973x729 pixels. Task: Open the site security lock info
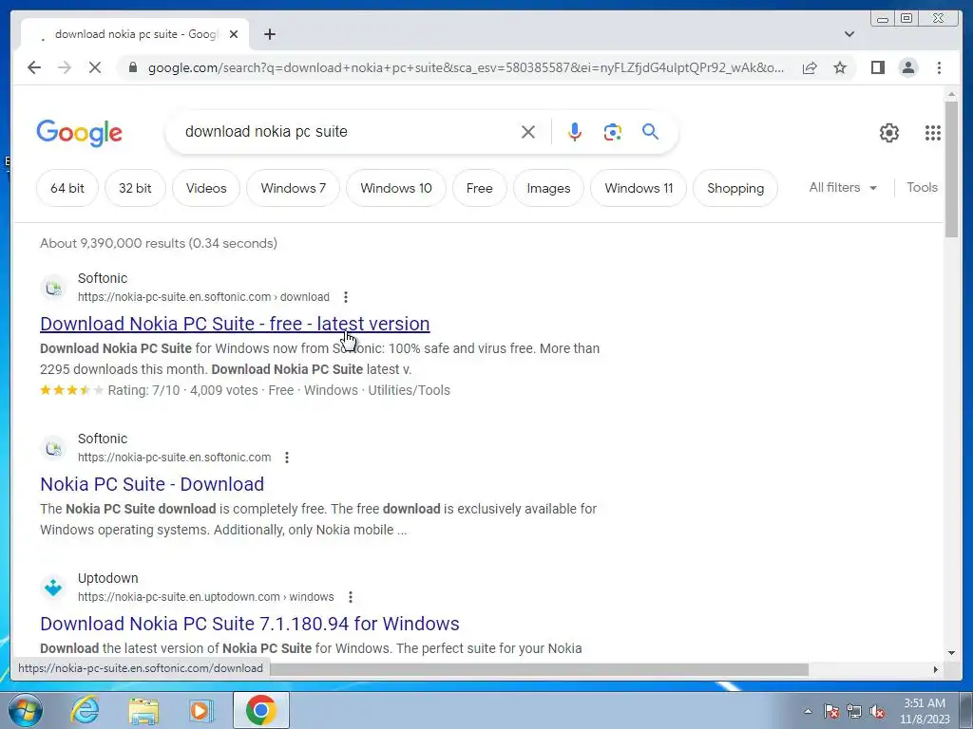point(132,67)
